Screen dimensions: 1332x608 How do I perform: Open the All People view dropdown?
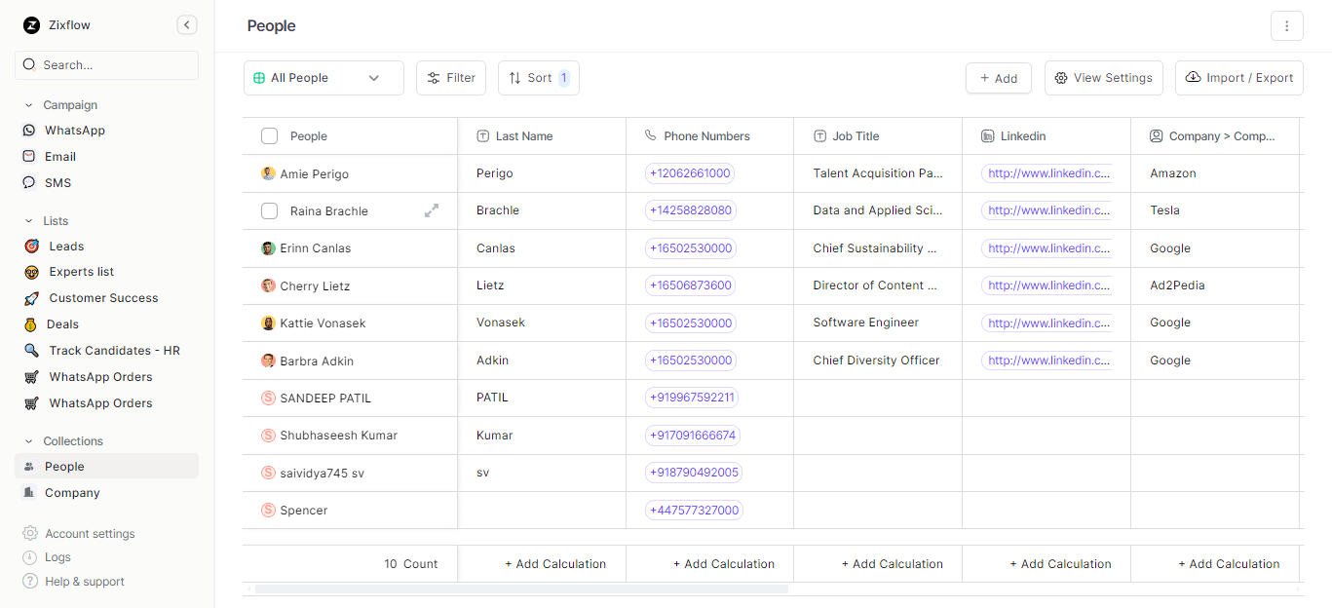pos(323,78)
